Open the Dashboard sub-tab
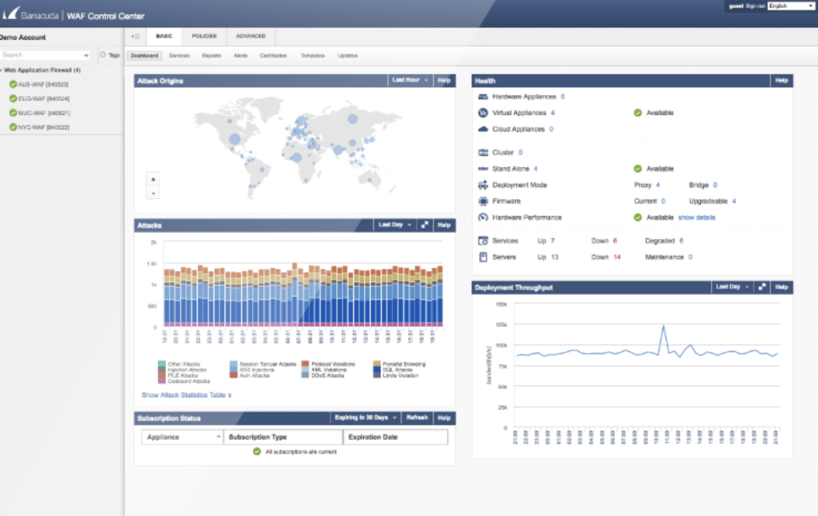818x516 pixels. point(145,56)
